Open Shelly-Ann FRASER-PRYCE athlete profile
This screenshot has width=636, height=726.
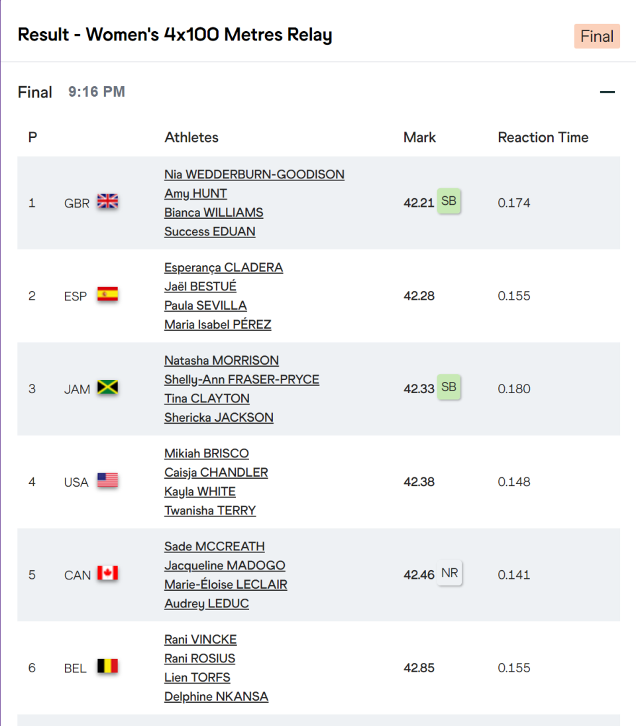click(242, 379)
